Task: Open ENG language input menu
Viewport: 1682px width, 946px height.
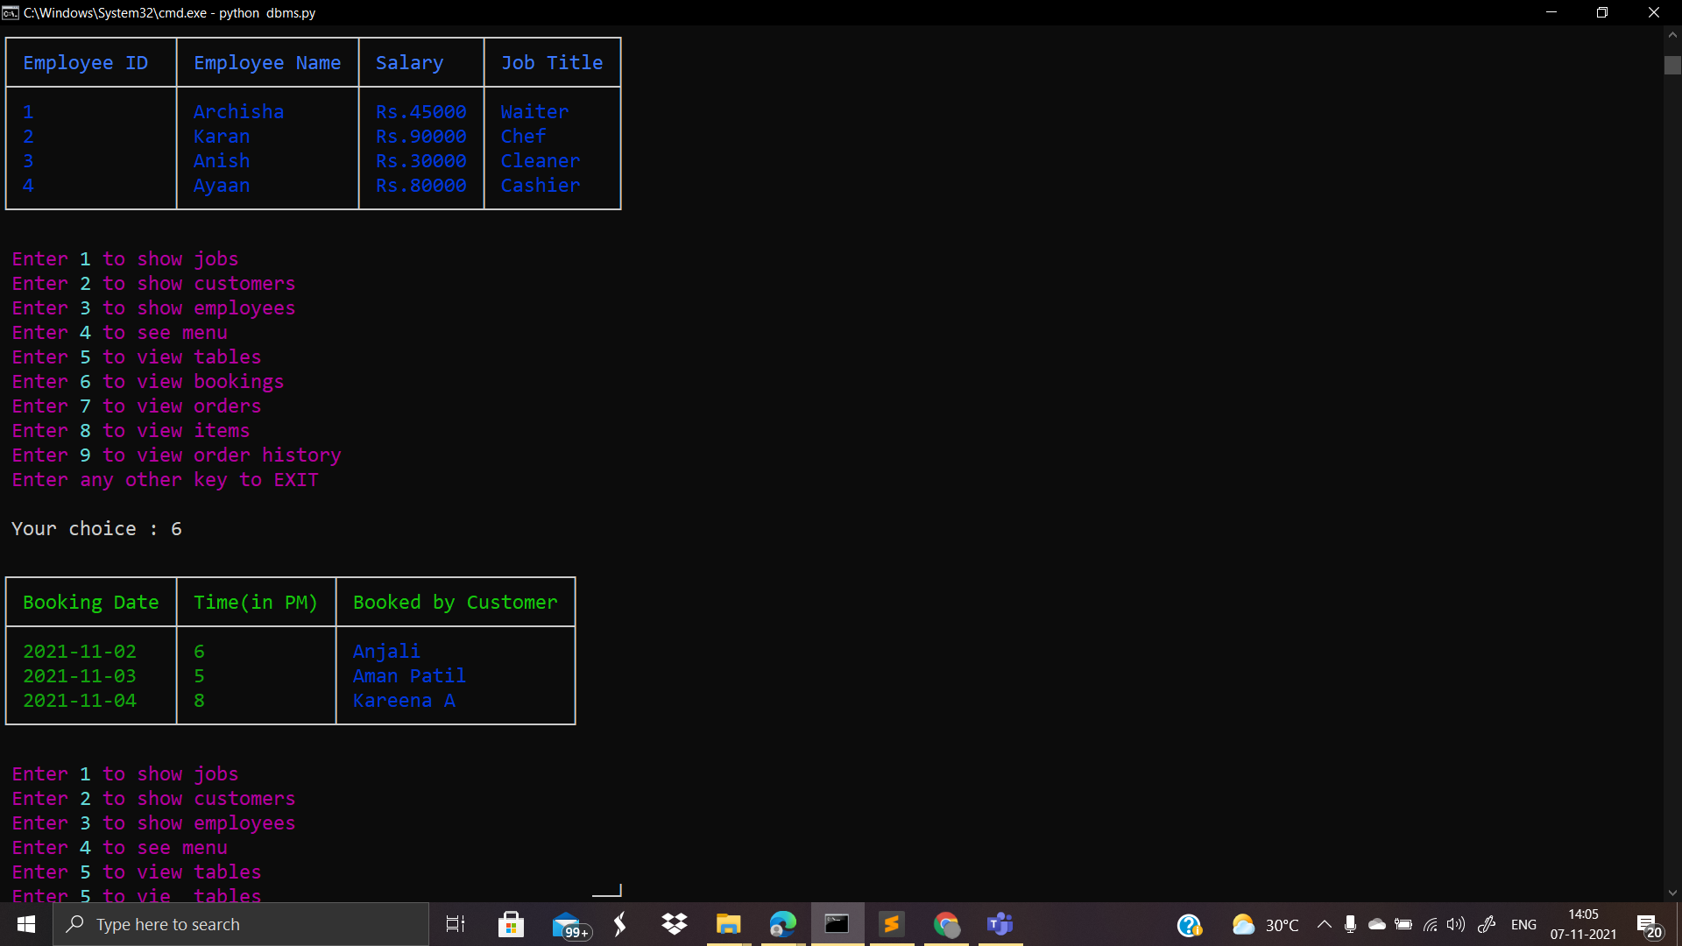Action: (1523, 924)
